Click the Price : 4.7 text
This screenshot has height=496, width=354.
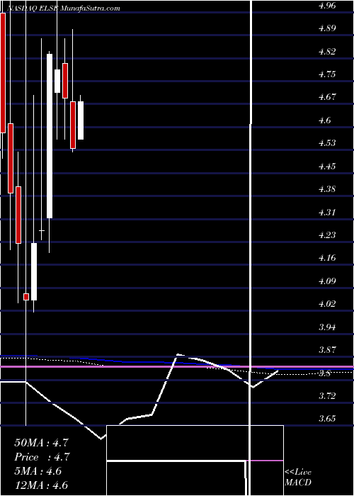point(42,457)
